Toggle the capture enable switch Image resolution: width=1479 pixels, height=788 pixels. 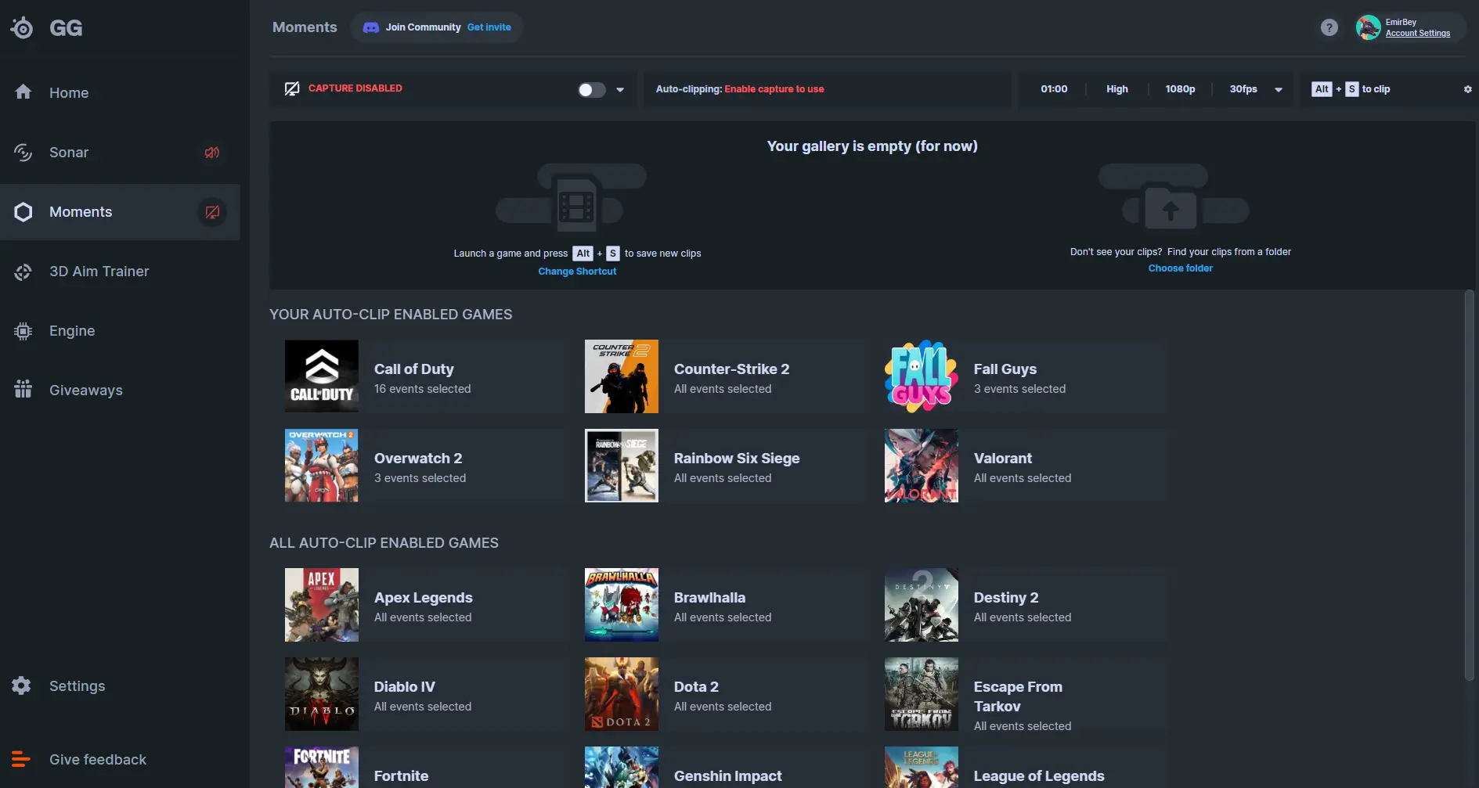[x=591, y=89]
